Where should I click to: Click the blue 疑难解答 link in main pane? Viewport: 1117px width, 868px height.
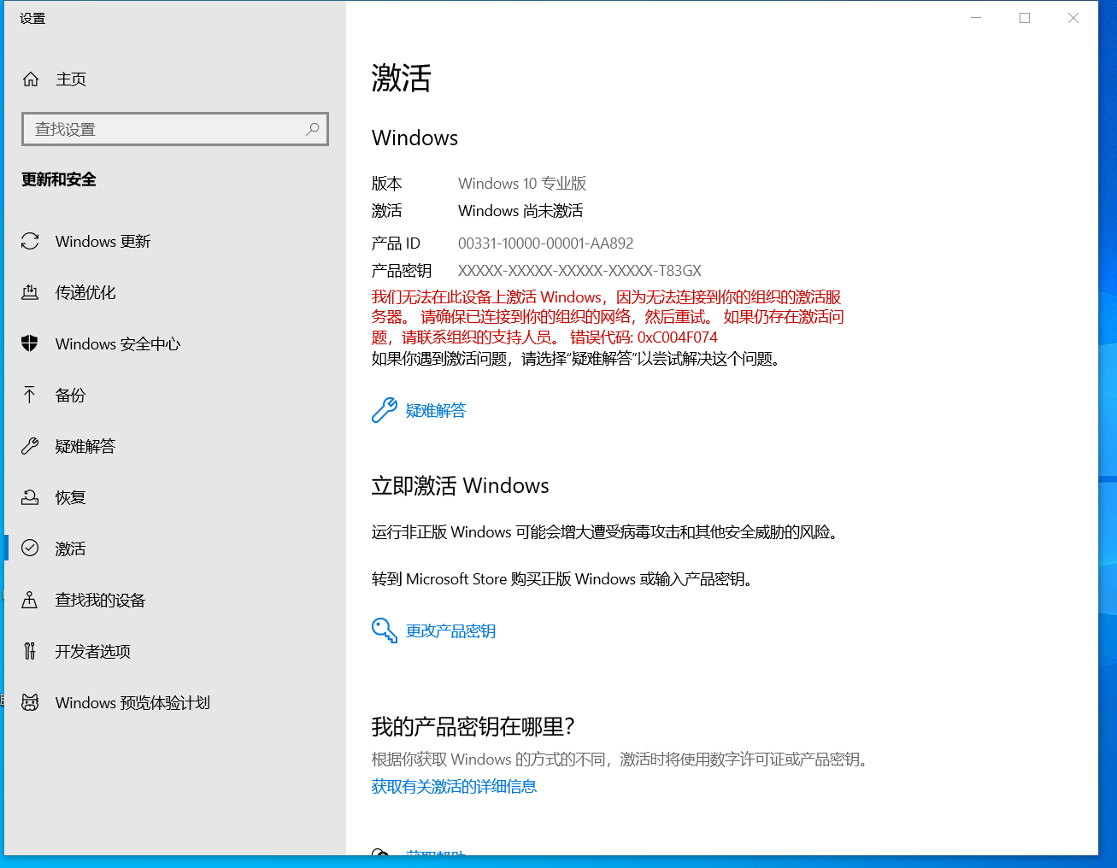point(436,411)
